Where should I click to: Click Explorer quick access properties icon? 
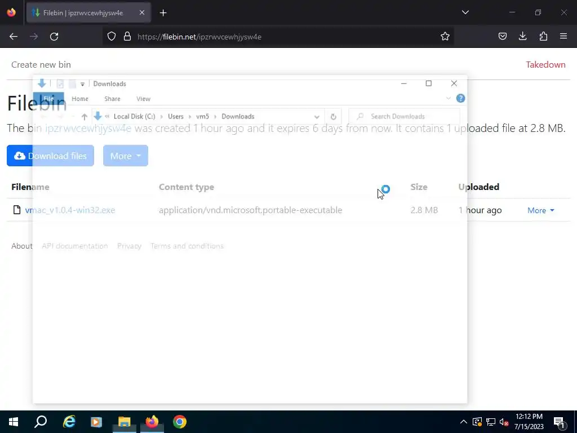click(60, 84)
